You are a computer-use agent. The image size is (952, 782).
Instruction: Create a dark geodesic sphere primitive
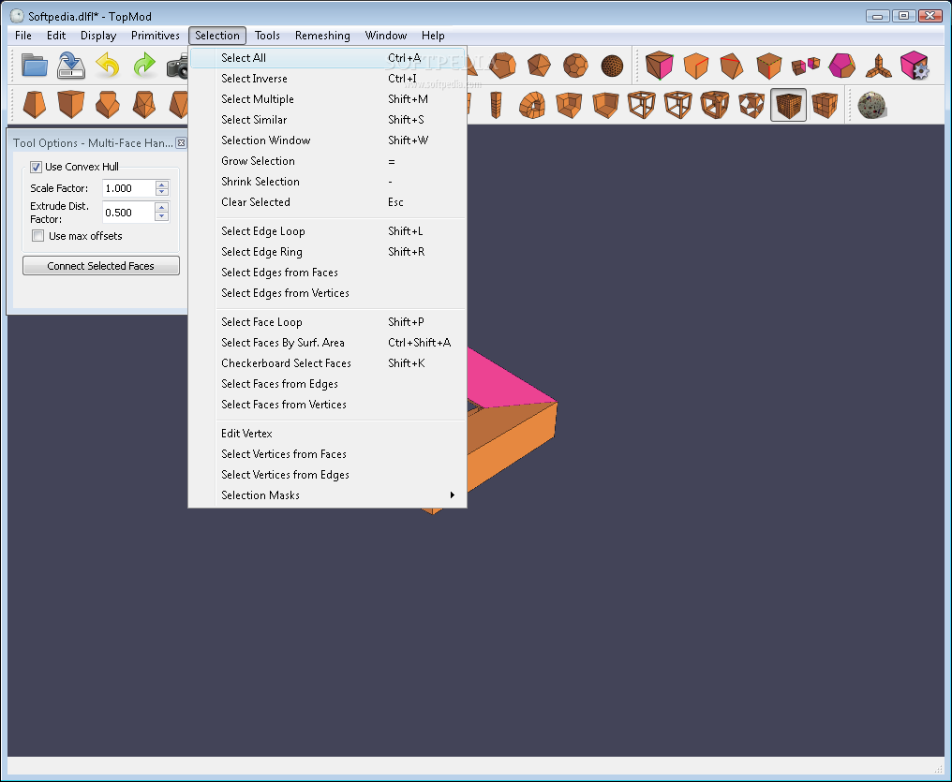click(x=612, y=66)
